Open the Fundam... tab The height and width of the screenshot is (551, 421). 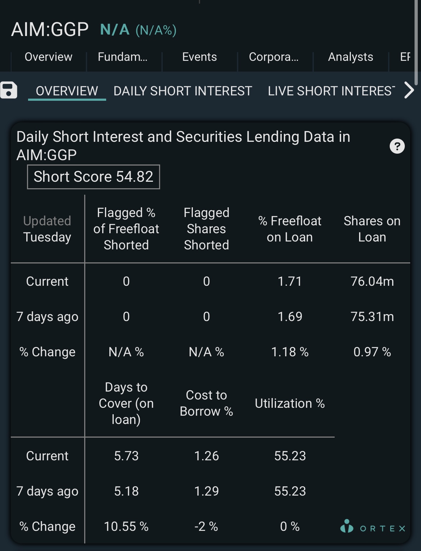click(123, 57)
